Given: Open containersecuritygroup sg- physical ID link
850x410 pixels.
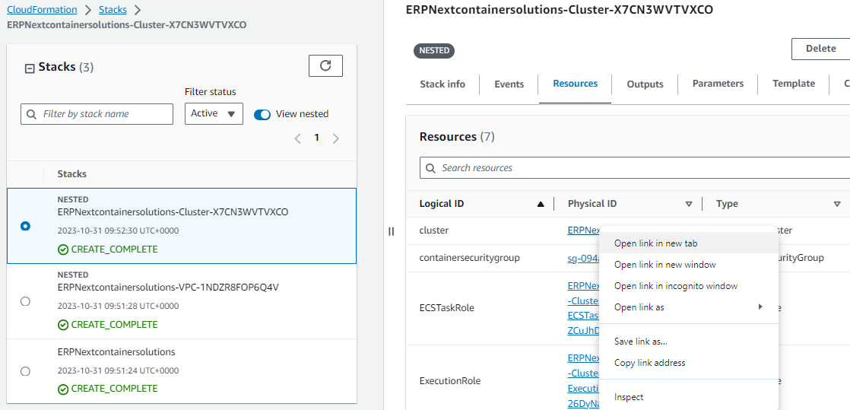Looking at the screenshot, I should click(582, 258).
